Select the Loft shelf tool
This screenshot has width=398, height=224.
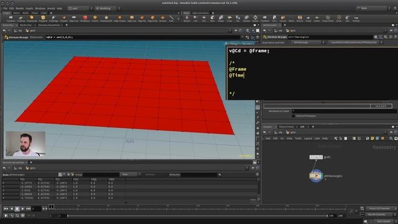(195, 18)
